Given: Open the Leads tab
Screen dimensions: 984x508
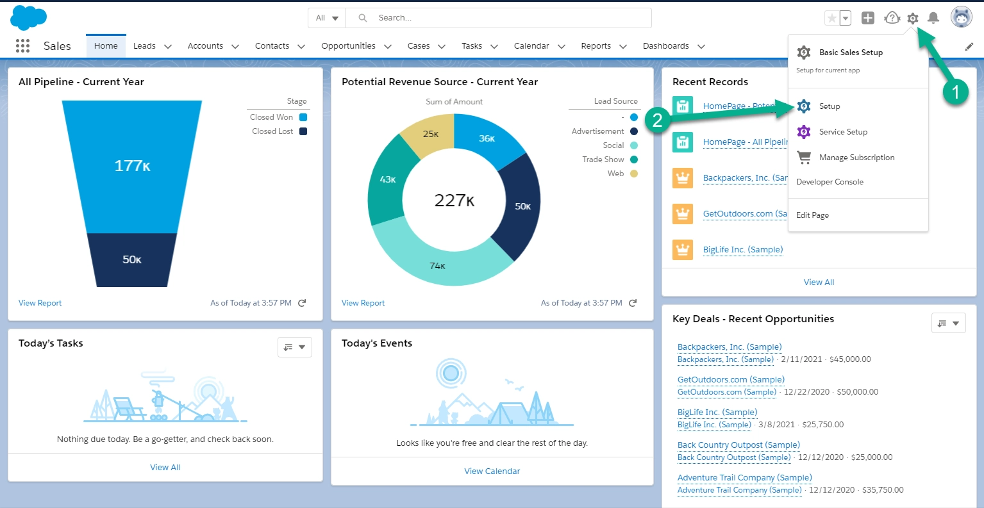Looking at the screenshot, I should coord(144,46).
